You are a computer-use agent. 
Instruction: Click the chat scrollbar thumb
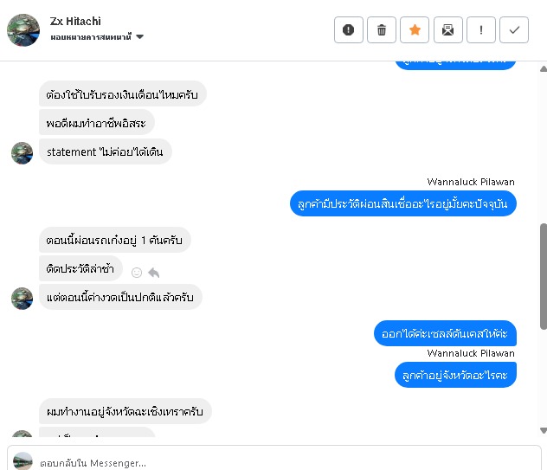point(543,275)
